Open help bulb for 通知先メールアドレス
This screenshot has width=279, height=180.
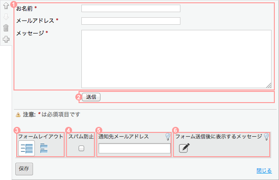click(168, 137)
